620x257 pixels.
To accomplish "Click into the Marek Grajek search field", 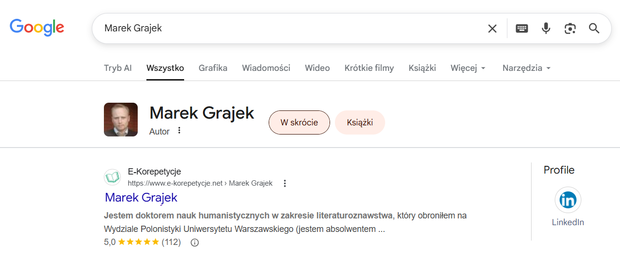I will [x=290, y=28].
